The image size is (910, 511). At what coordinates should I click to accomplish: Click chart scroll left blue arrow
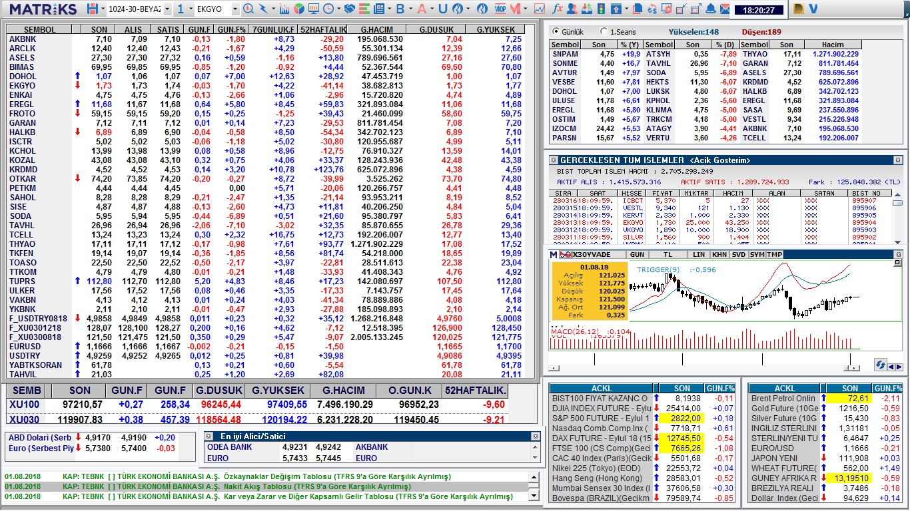892,367
